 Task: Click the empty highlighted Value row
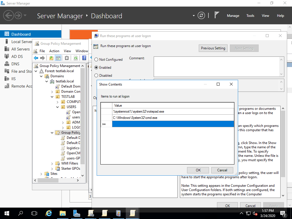pos(173,124)
